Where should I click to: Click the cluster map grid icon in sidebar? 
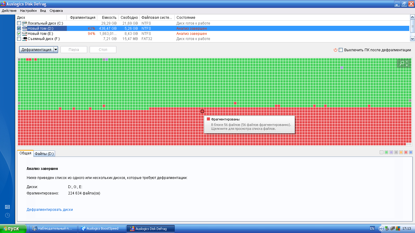pos(8,207)
